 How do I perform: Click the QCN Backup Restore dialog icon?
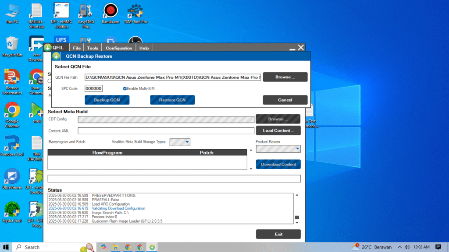pos(56,56)
